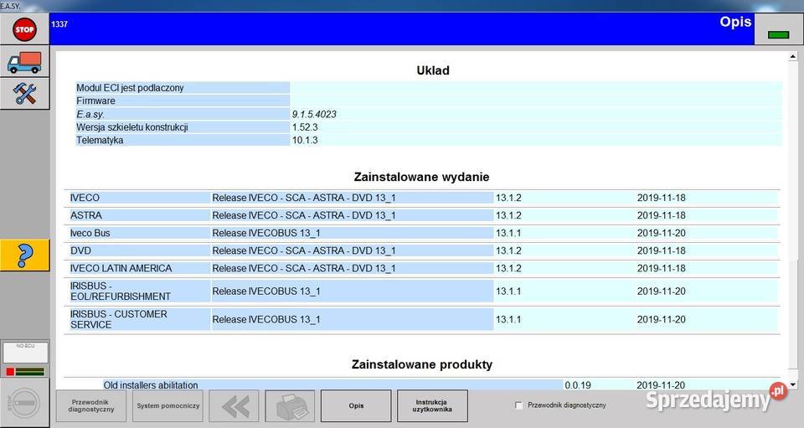Select the Telematyka 10.1.3 value

tap(305, 141)
